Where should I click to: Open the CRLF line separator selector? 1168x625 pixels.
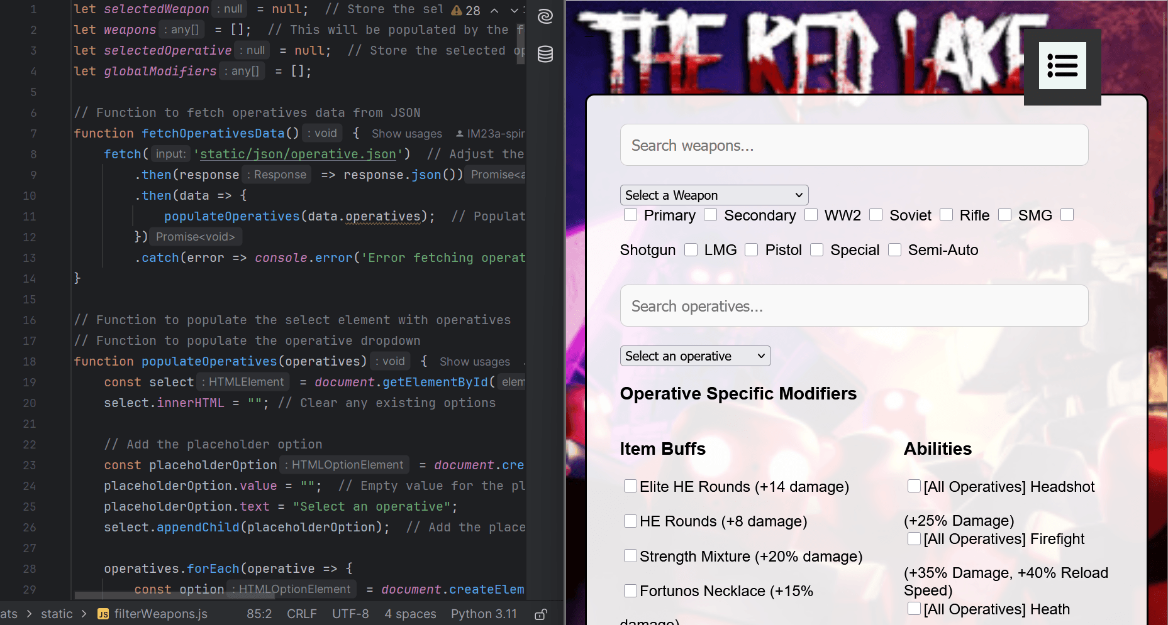(302, 614)
